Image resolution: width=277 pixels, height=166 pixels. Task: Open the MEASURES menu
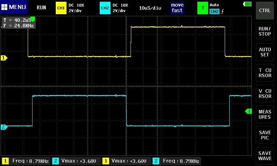265,114
